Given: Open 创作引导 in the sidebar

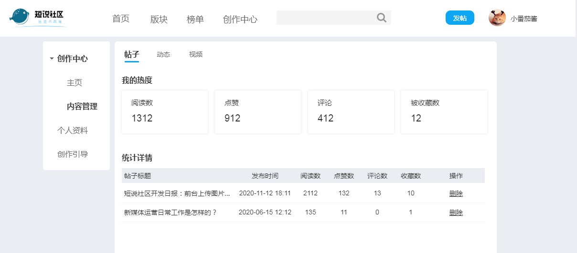Looking at the screenshot, I should (73, 154).
